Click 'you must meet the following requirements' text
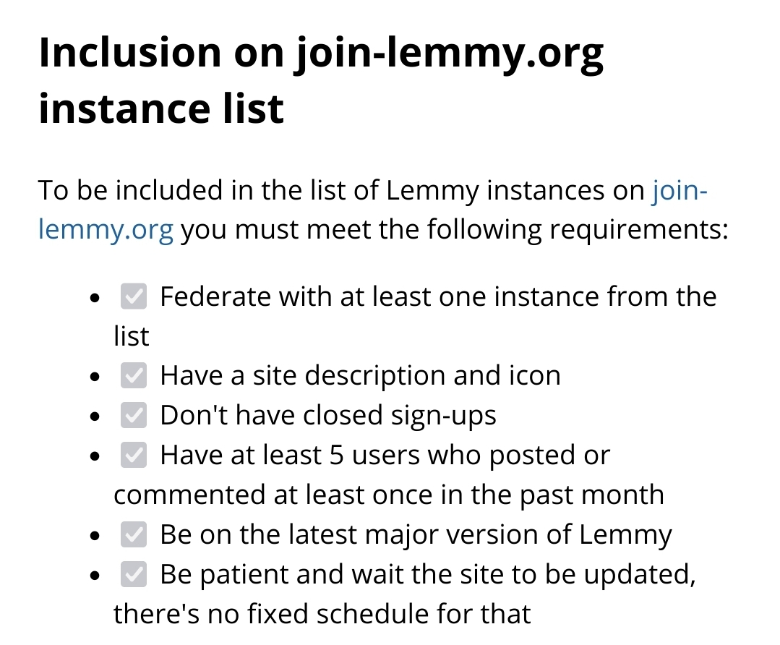 454,231
